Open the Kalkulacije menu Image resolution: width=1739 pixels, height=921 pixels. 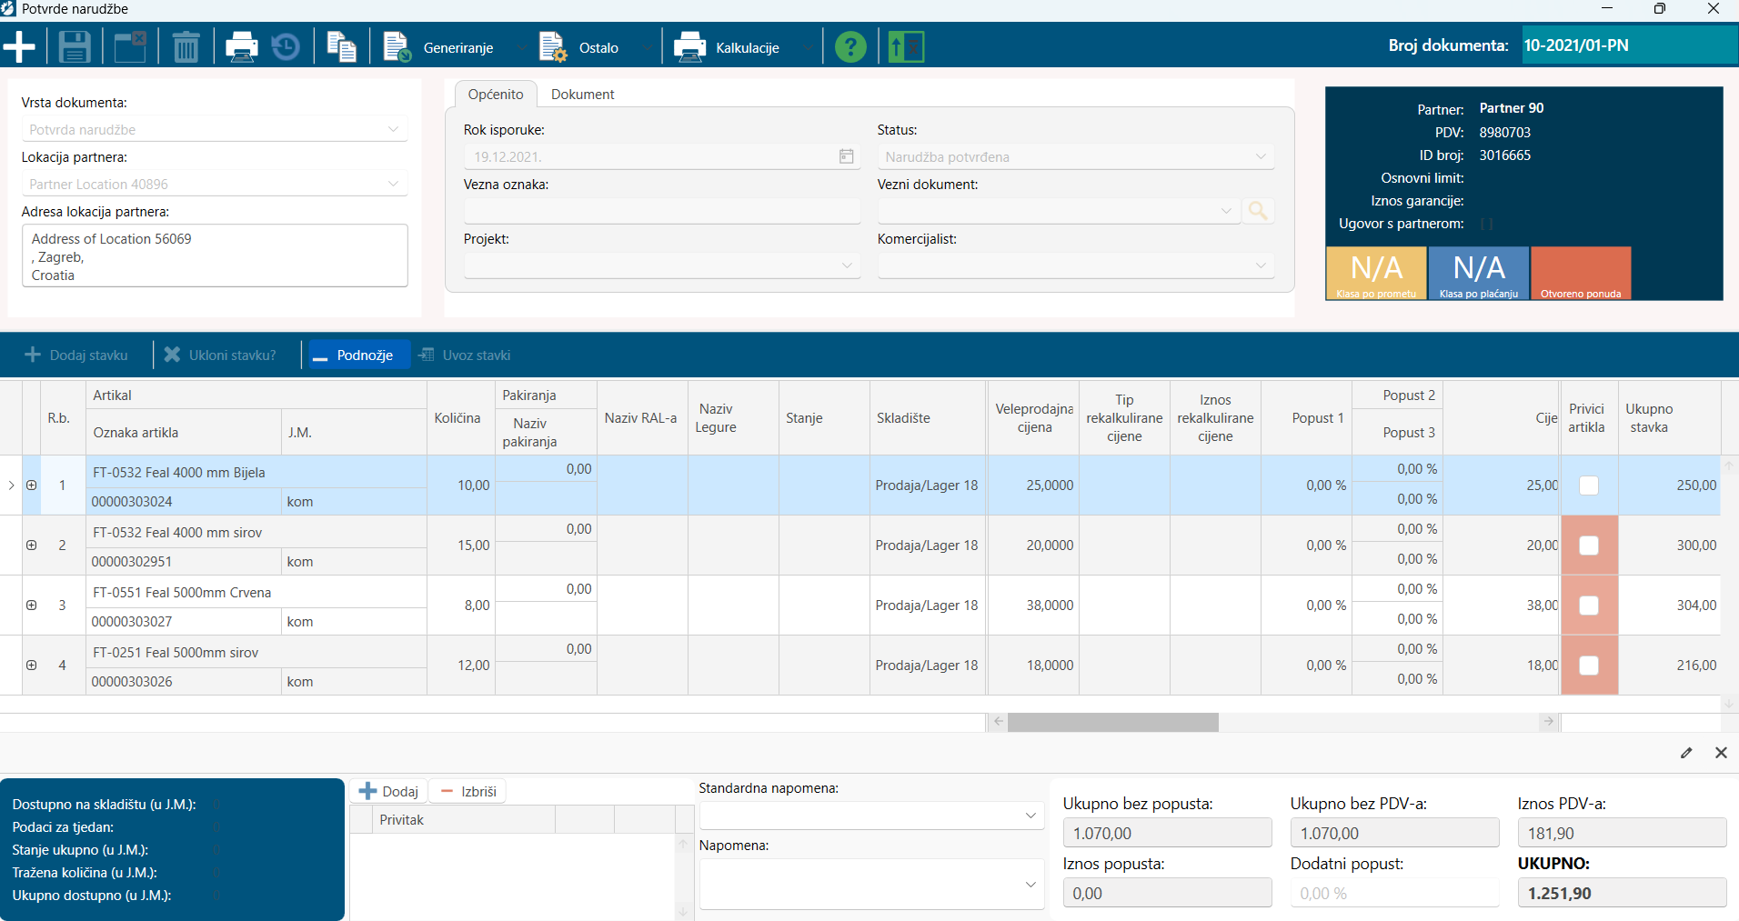click(x=742, y=47)
